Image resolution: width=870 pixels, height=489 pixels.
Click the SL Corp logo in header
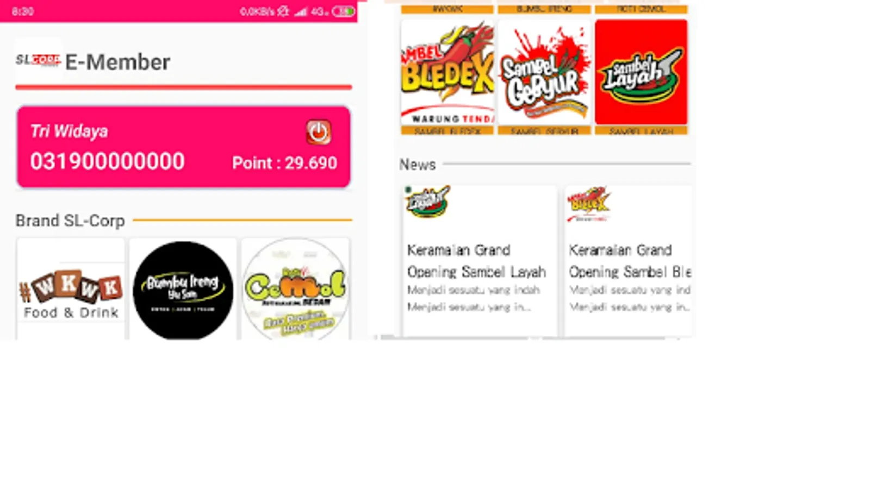click(38, 60)
